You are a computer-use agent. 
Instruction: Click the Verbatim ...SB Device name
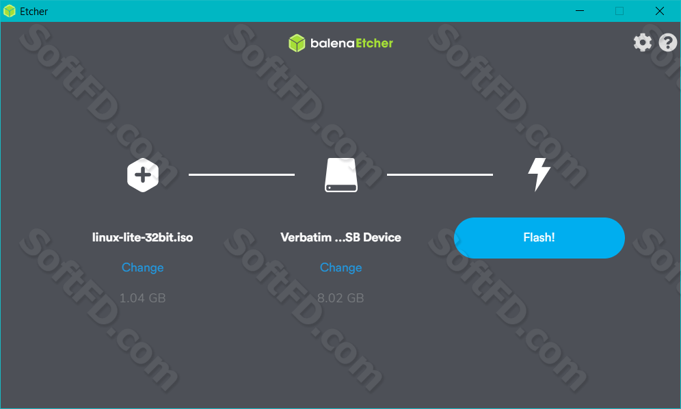[341, 237]
